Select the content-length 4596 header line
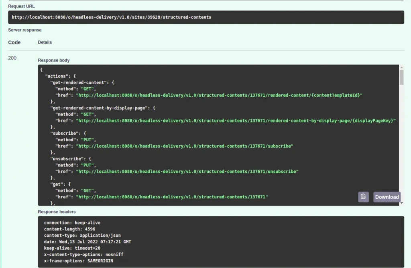Viewport: 411px width, 268px height. (x=70, y=229)
